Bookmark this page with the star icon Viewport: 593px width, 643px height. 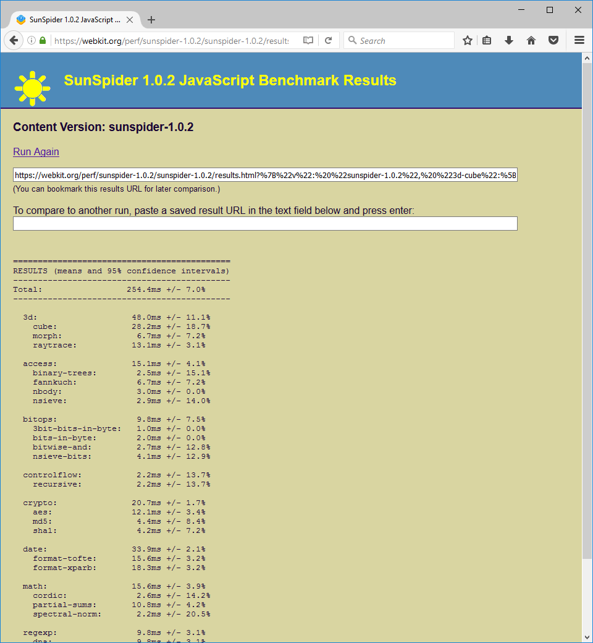(468, 41)
